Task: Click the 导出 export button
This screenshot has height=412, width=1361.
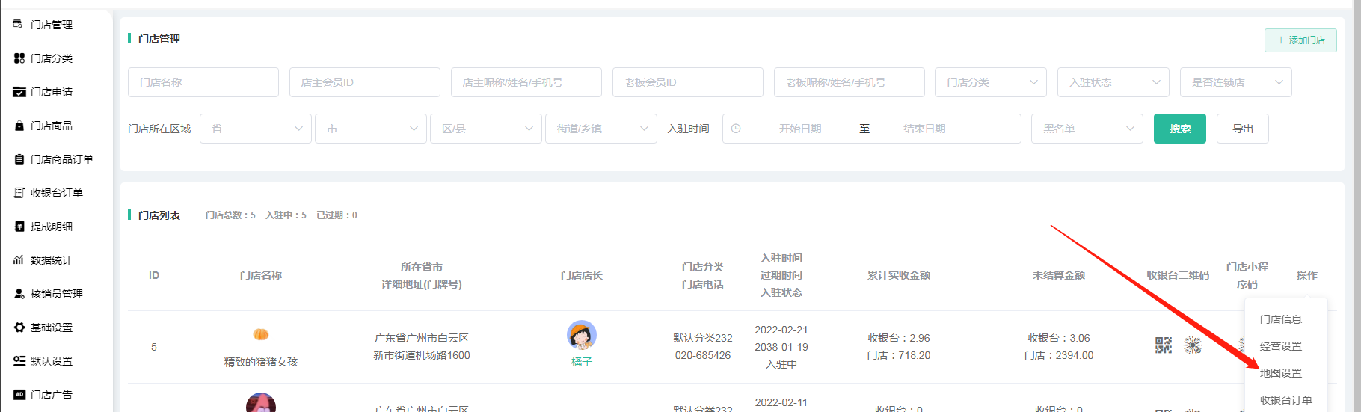Action: tap(1242, 129)
